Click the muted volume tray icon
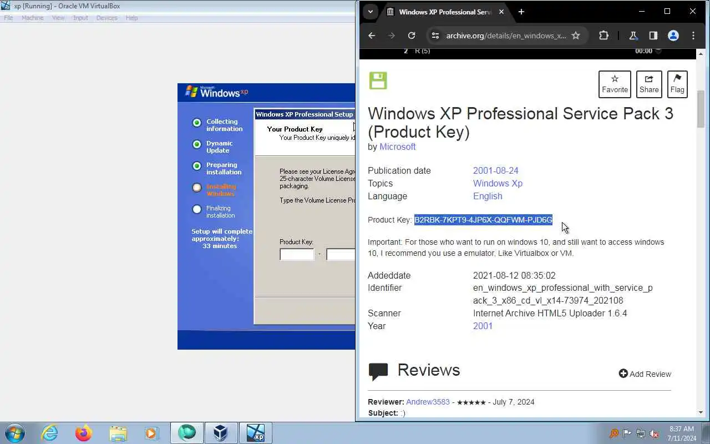This screenshot has height=444, width=710. (655, 433)
